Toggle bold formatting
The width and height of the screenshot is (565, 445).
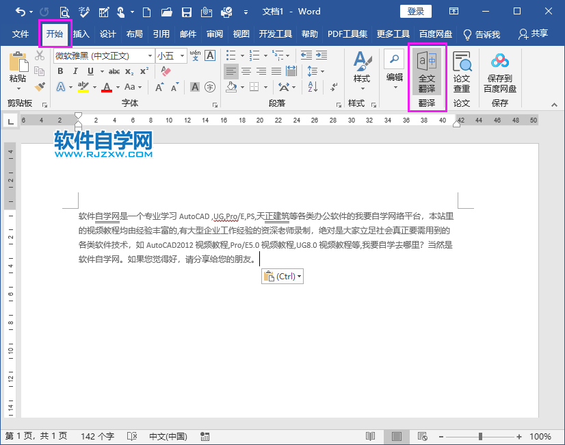click(x=60, y=71)
